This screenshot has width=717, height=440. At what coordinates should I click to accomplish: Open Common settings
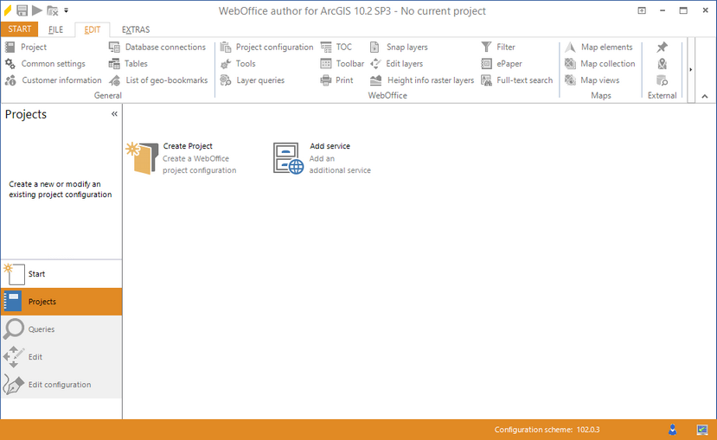[x=45, y=63]
